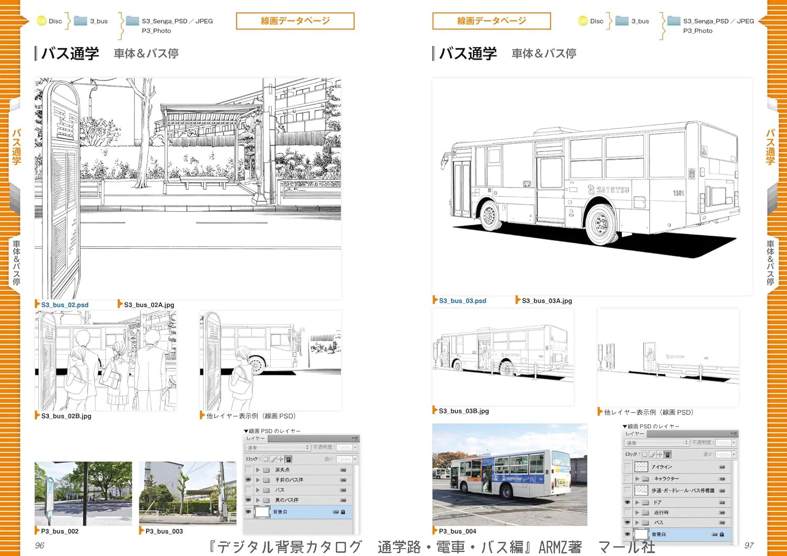Click lock position icon in page 96 layers panel

point(281,459)
